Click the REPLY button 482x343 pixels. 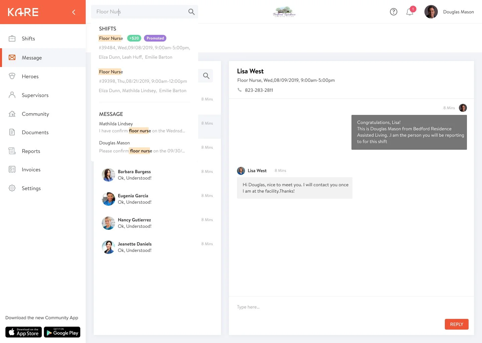(456, 324)
